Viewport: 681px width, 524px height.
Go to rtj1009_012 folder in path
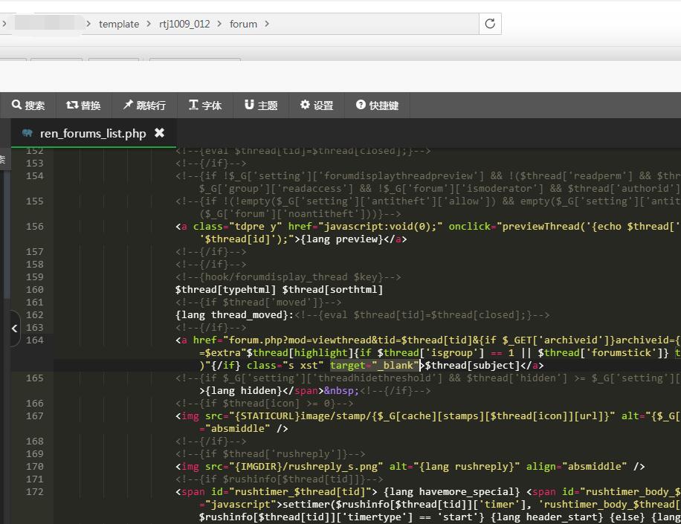pyautogui.click(x=184, y=24)
